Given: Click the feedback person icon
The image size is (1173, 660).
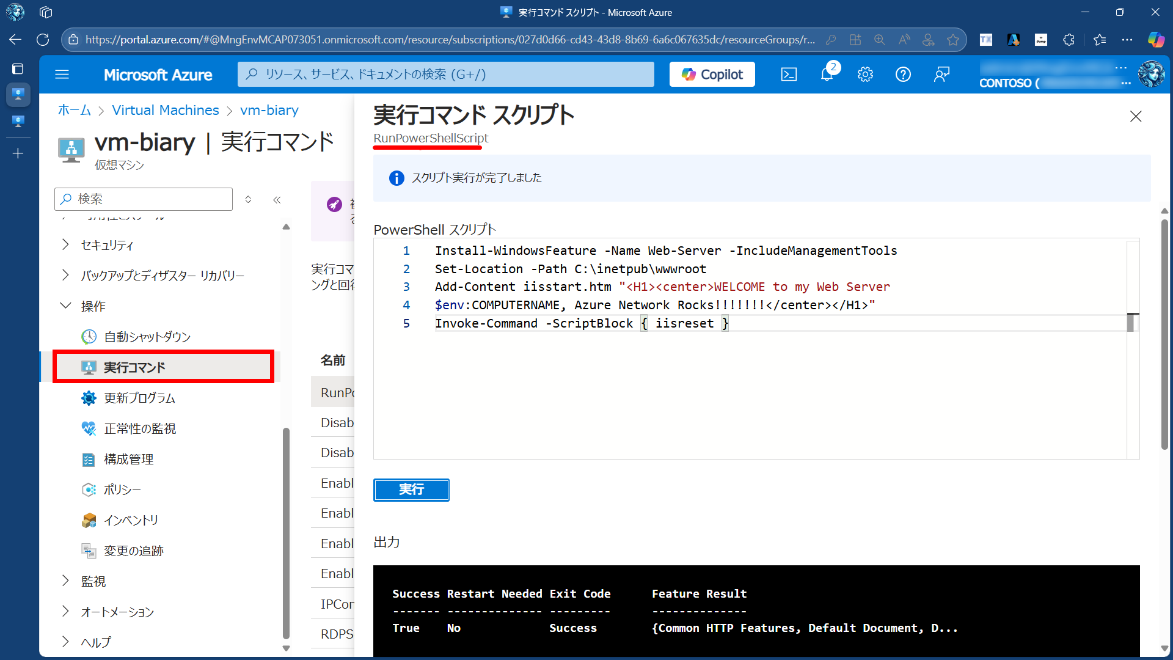Looking at the screenshot, I should coord(941,75).
